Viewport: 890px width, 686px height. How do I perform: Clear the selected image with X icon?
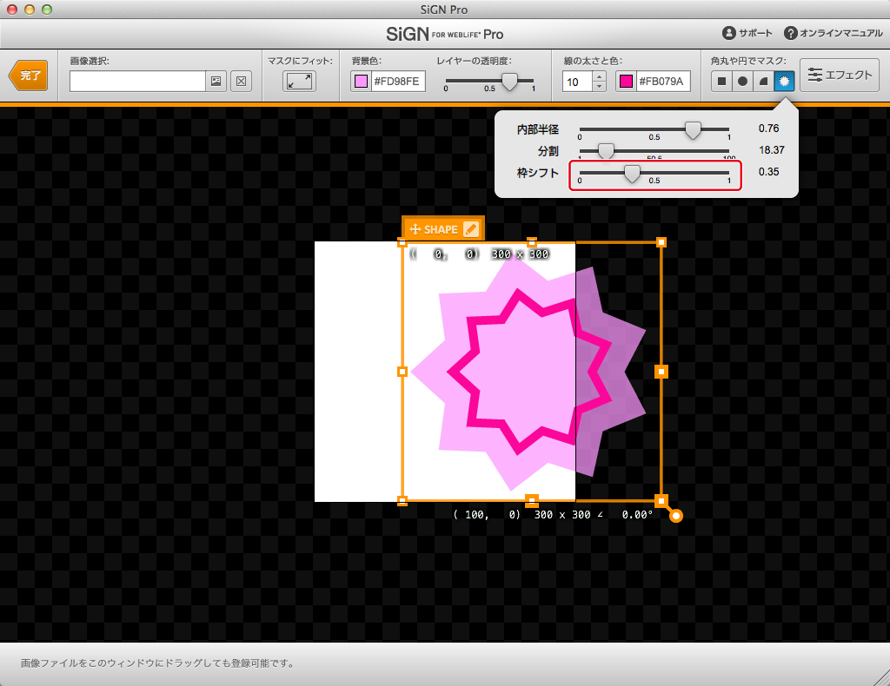coord(242,81)
